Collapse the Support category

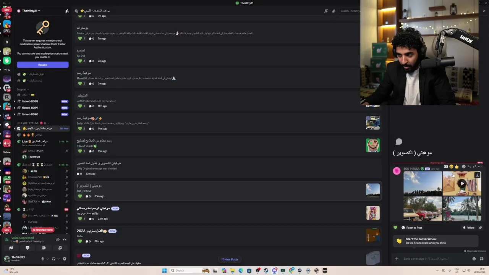23,89
